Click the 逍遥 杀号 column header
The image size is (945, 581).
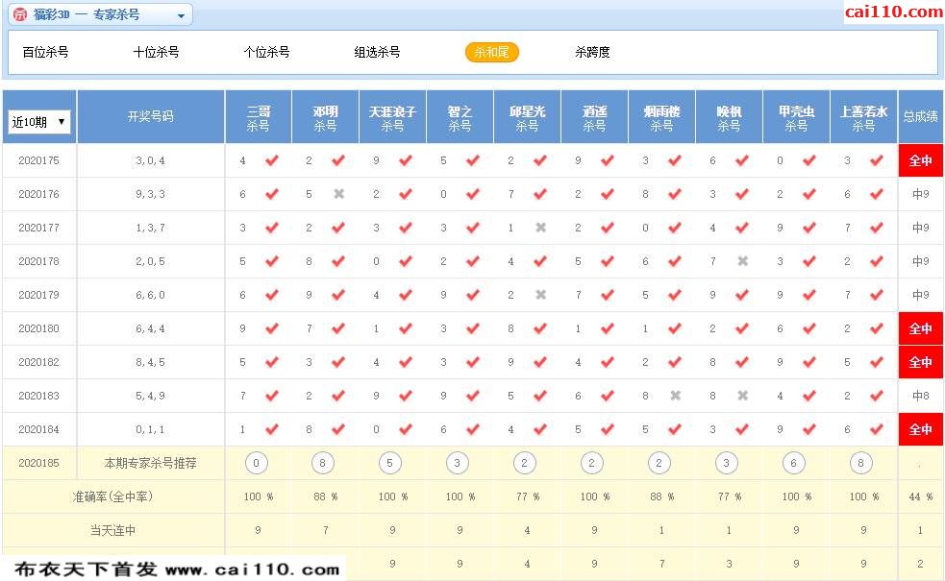(x=595, y=117)
